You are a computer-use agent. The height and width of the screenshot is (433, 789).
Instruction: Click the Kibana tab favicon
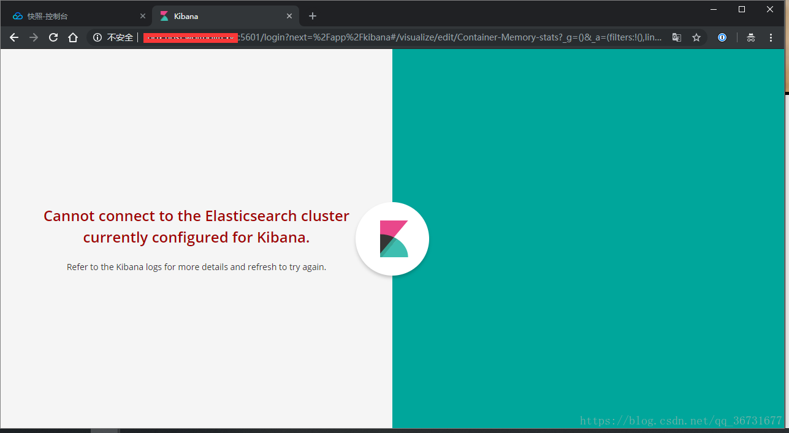point(164,16)
